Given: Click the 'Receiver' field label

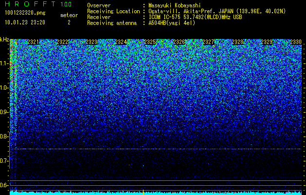Looking at the screenshot, I should pyautogui.click(x=99, y=17).
